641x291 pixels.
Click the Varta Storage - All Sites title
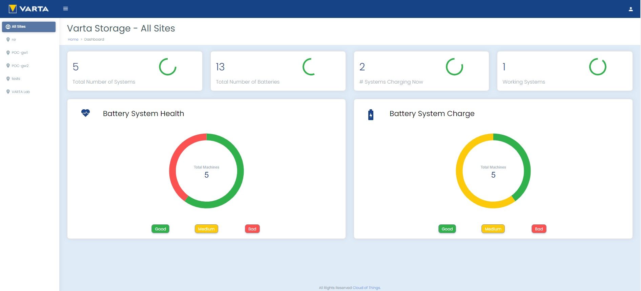pos(121,28)
